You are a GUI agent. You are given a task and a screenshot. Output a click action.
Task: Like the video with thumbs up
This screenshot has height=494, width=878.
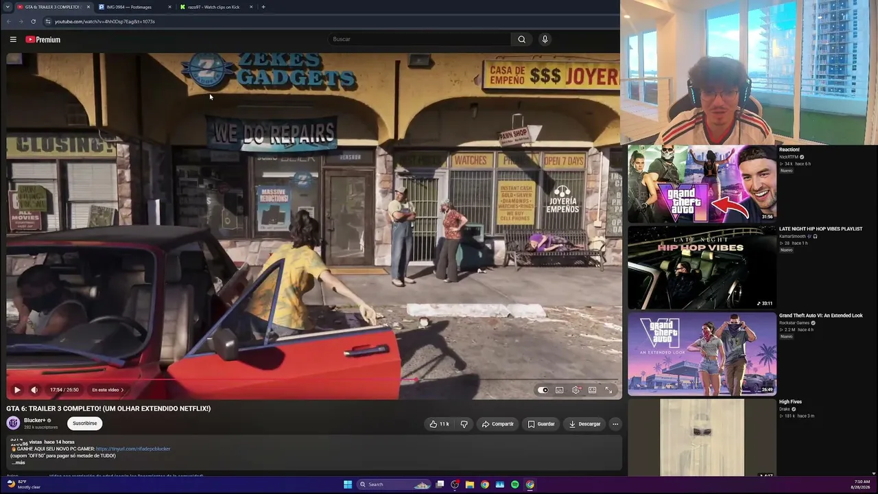tap(439, 424)
